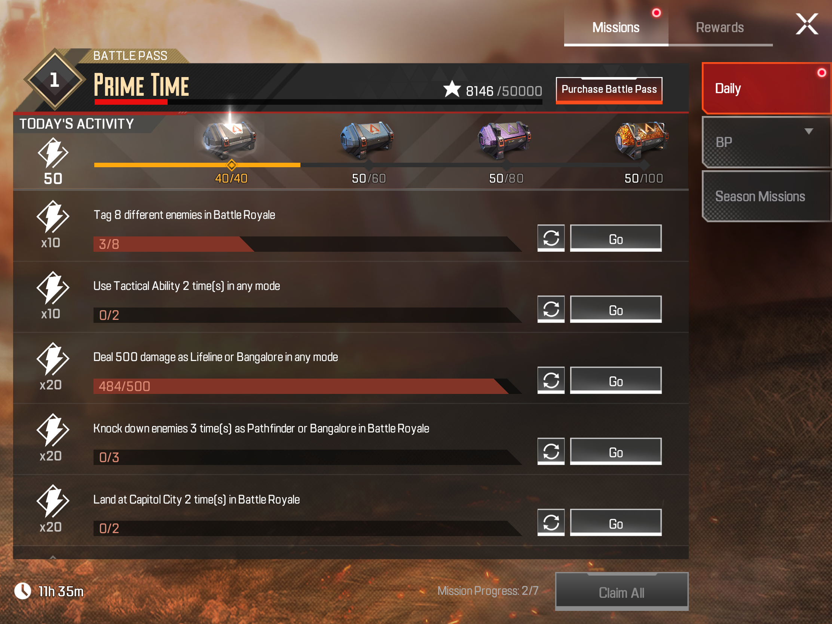Refresh the Land at Capitol City mission
Image resolution: width=832 pixels, height=624 pixels.
(x=551, y=523)
